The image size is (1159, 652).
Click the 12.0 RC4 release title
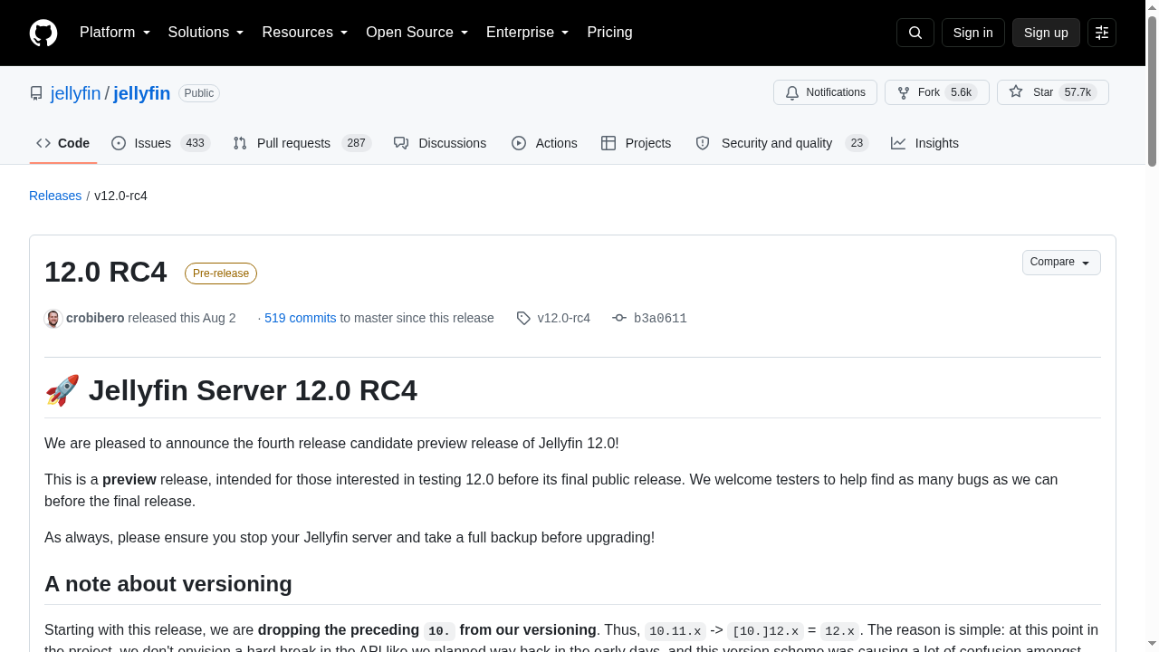pyautogui.click(x=106, y=273)
